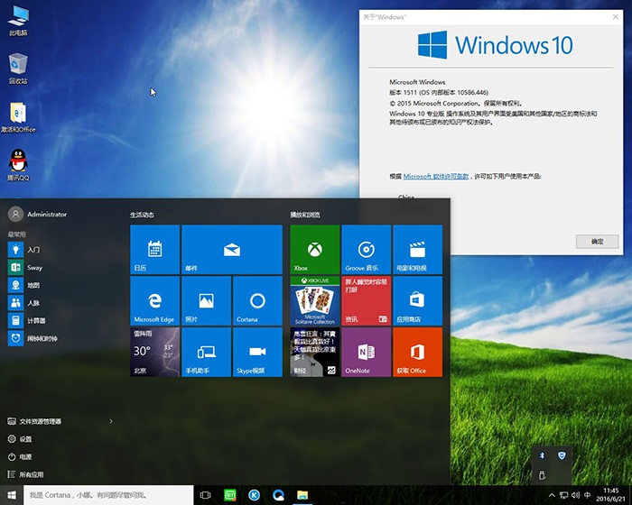The height and width of the screenshot is (505, 632).
Task: Open the Calendar (日历) tile
Action: coord(154,250)
